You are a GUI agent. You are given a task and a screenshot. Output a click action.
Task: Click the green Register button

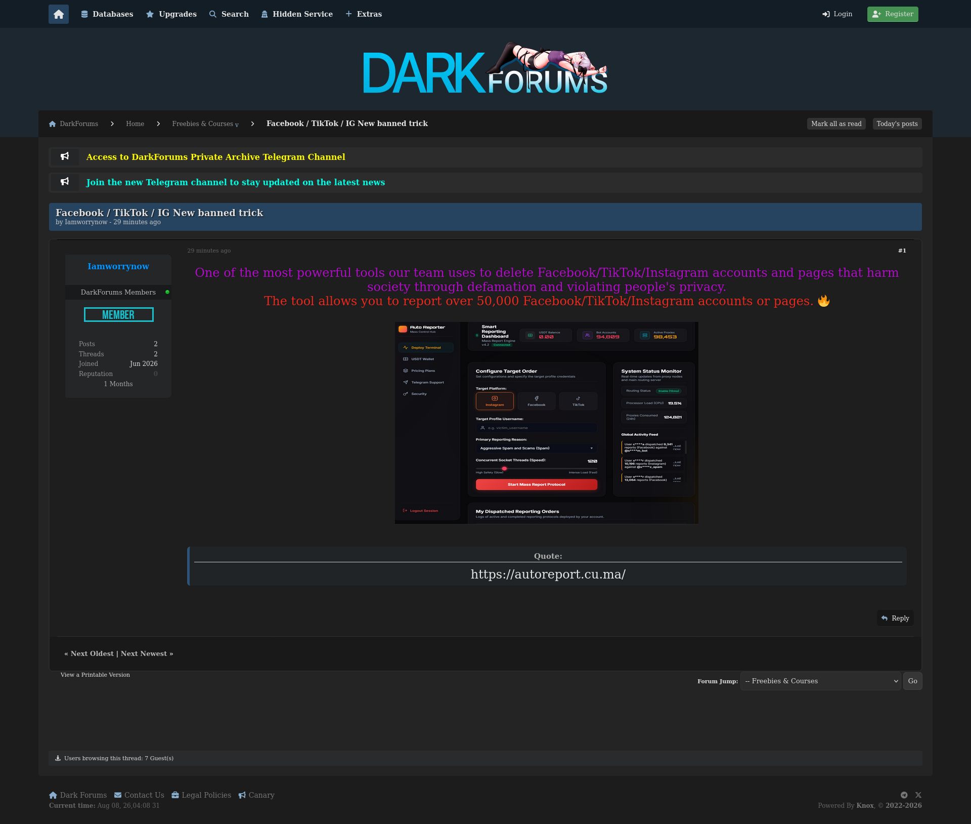point(893,14)
